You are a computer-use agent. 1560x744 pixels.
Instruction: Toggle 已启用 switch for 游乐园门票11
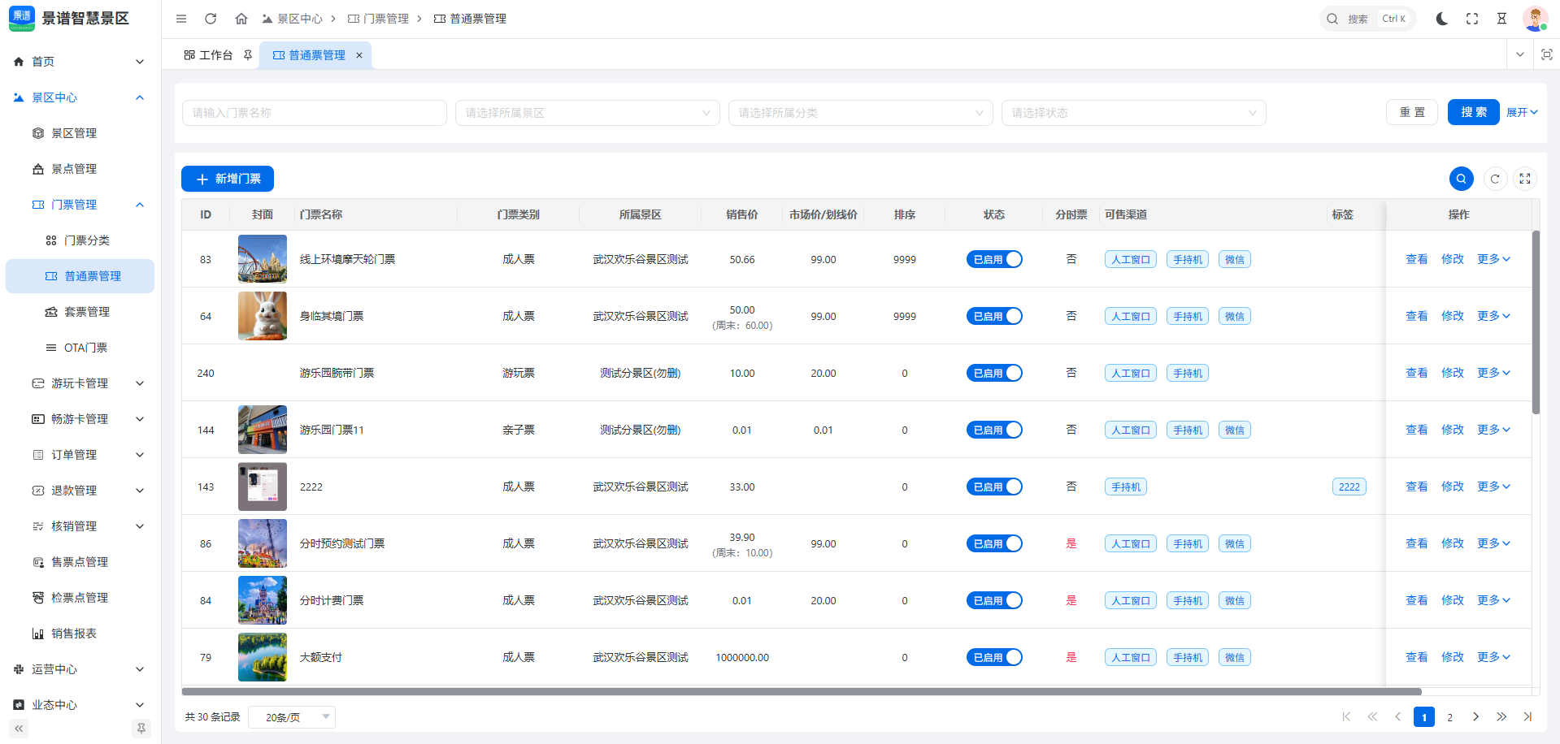tap(993, 430)
